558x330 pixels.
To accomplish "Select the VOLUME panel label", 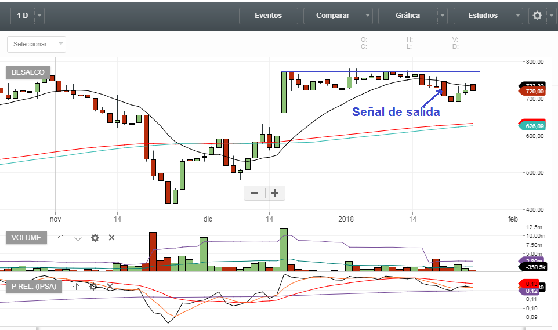I will pos(26,237).
